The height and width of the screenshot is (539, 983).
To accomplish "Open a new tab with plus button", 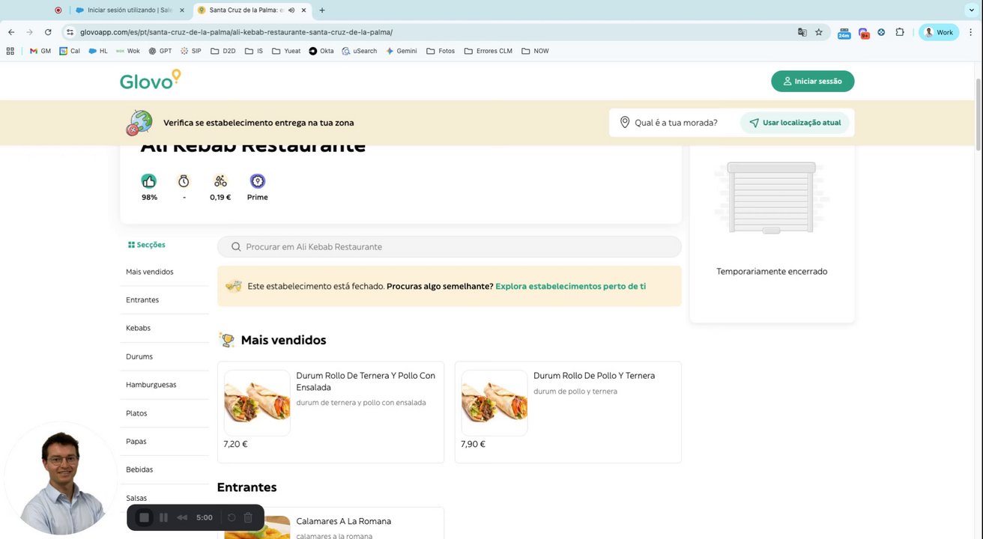I will tap(322, 10).
